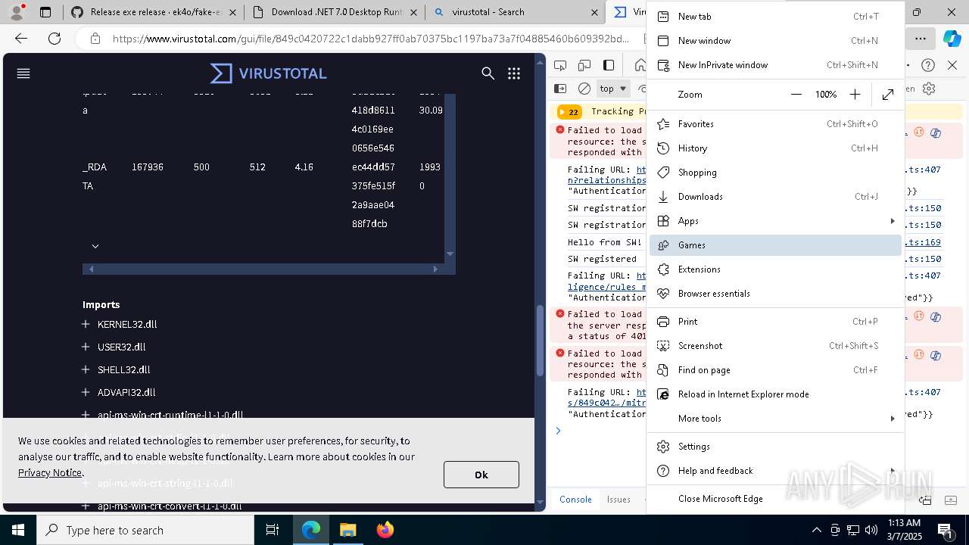Open History from the Edge menu
This screenshot has width=969, height=545.
coord(775,148)
